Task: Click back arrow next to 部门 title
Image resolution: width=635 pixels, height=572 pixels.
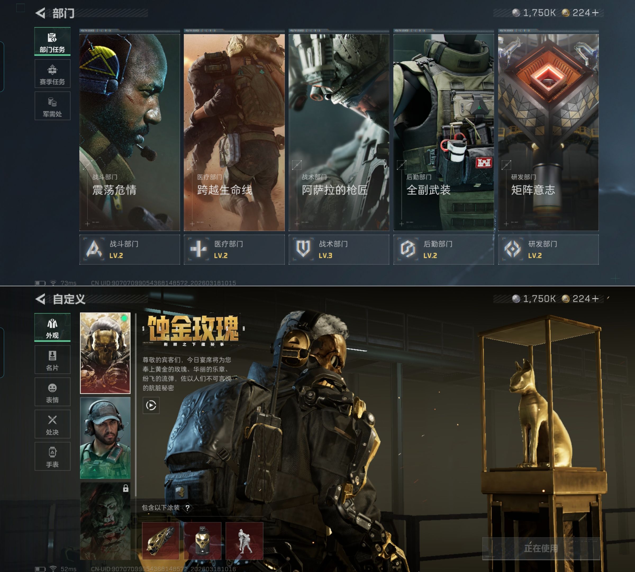Action: 40,13
